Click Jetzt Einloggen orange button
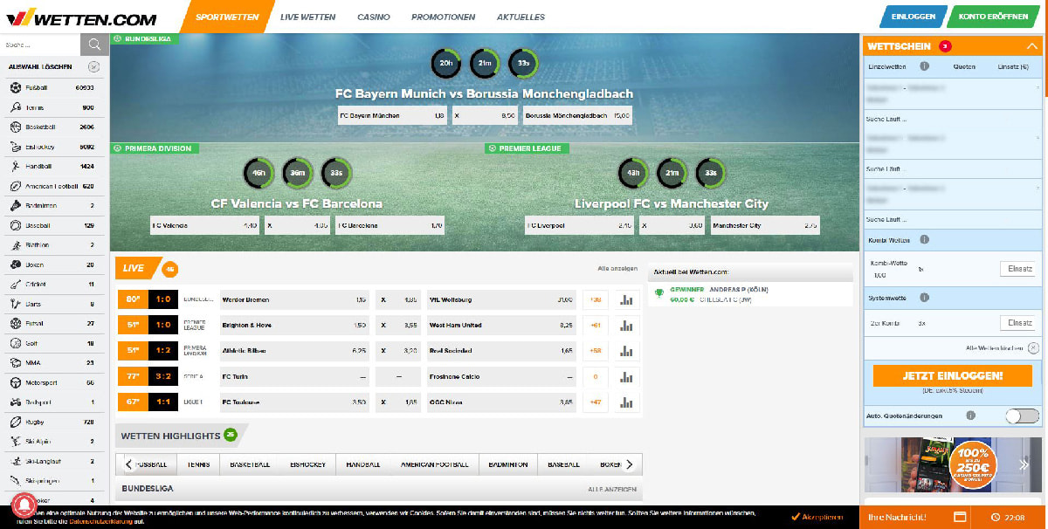 pyautogui.click(x=953, y=375)
